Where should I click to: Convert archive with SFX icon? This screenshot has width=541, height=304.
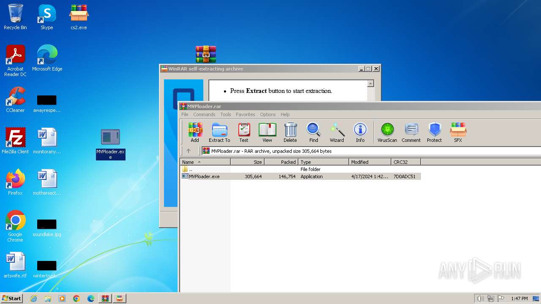click(458, 133)
